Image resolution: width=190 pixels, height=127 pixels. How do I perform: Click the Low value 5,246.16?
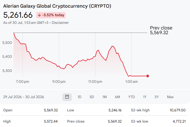click(115, 110)
